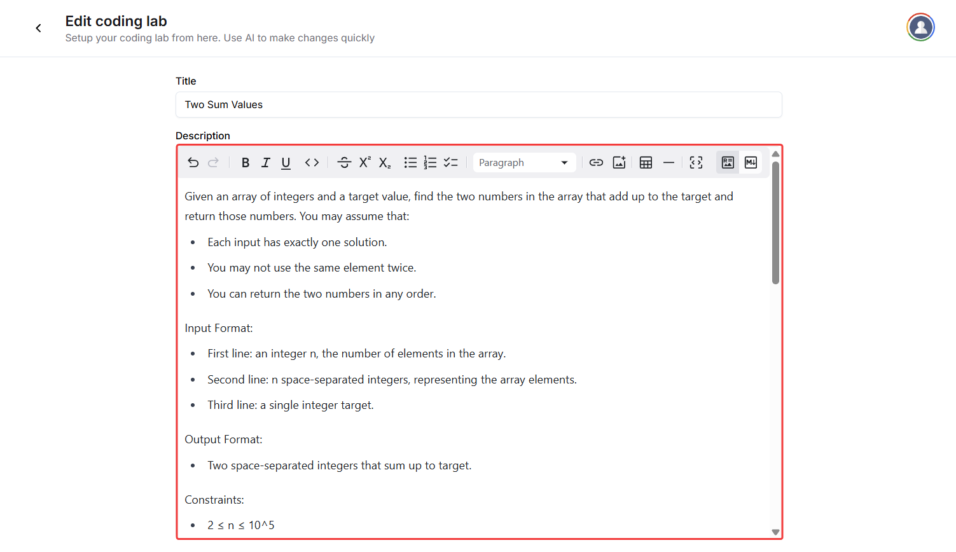The height and width of the screenshot is (552, 956).
Task: Insert a hyperlink
Action: pyautogui.click(x=596, y=163)
